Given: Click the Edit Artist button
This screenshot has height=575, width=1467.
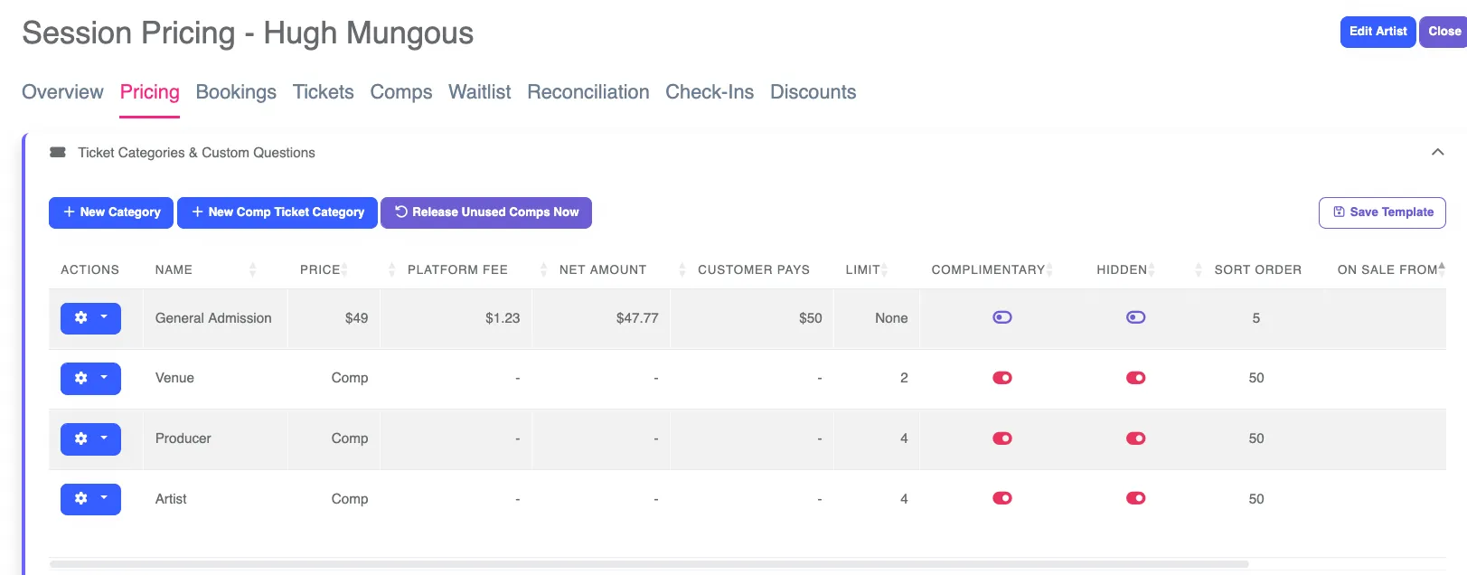Looking at the screenshot, I should pyautogui.click(x=1378, y=32).
